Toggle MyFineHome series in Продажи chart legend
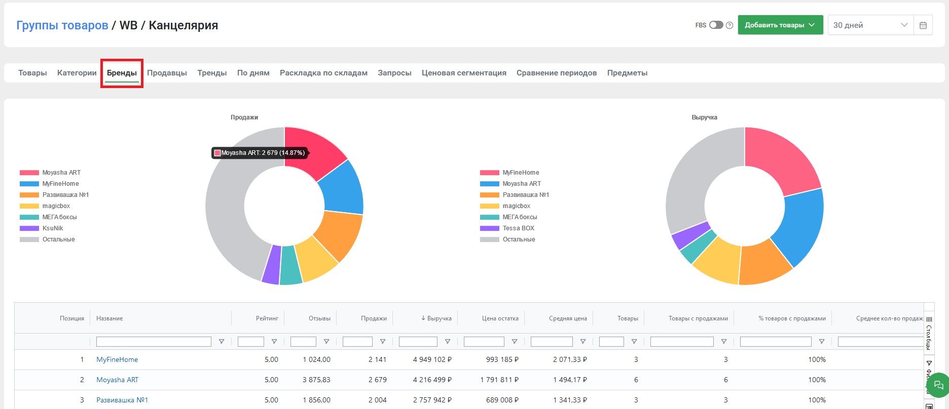 pyautogui.click(x=49, y=184)
